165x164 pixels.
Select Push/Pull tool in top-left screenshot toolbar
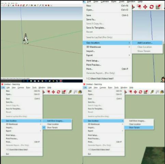pyautogui.click(x=13, y=5)
